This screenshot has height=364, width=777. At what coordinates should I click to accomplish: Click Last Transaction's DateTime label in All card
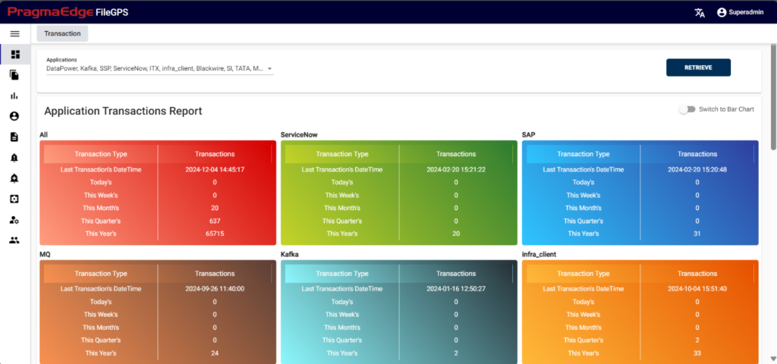101,169
